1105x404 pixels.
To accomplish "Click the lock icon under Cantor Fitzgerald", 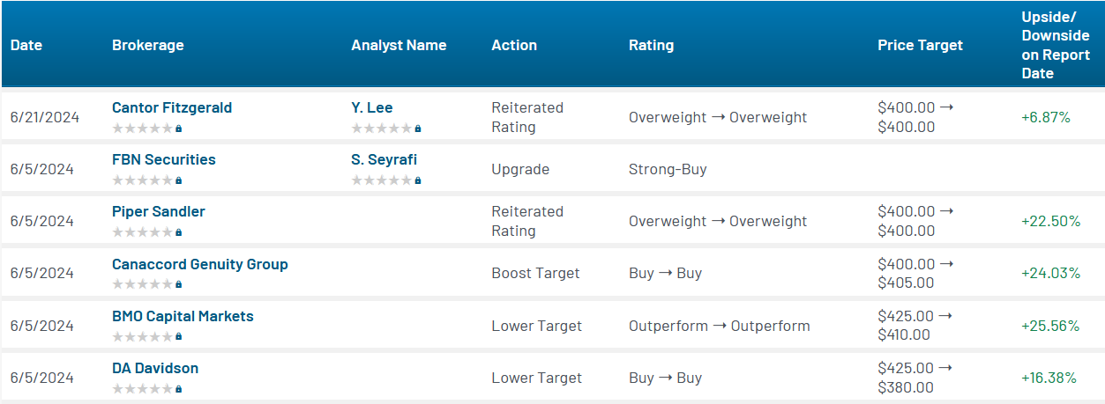I will [x=179, y=129].
